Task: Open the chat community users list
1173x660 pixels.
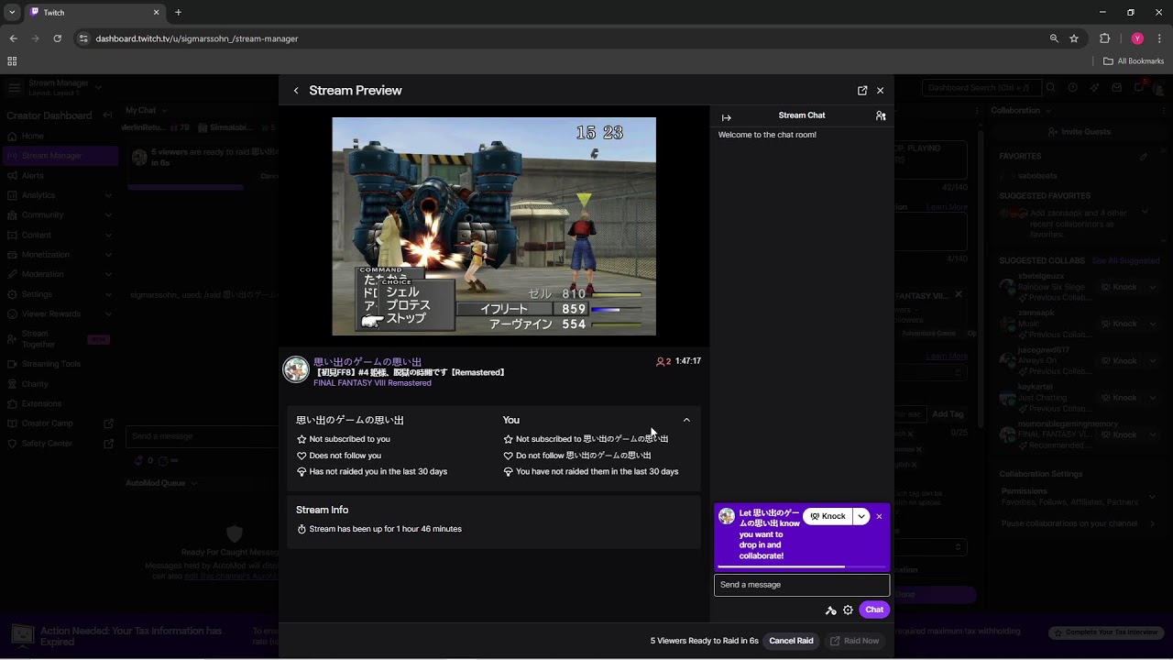Action: coord(881,116)
